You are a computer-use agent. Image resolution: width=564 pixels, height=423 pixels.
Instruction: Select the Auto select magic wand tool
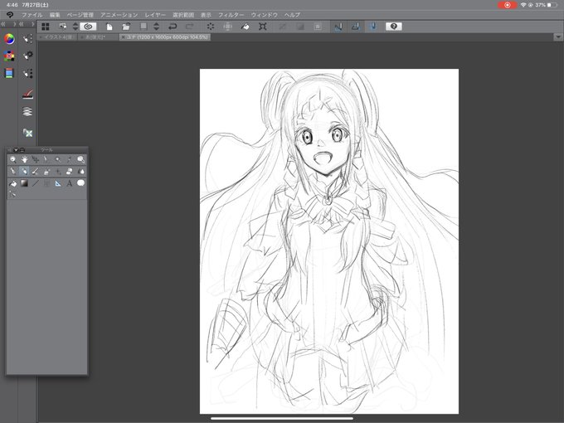(58, 159)
